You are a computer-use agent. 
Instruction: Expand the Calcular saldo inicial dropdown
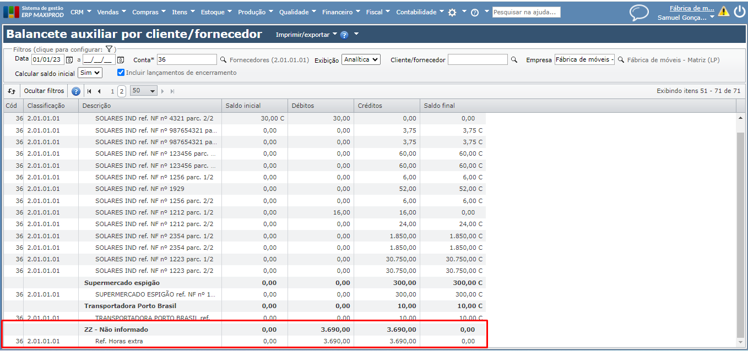click(90, 73)
